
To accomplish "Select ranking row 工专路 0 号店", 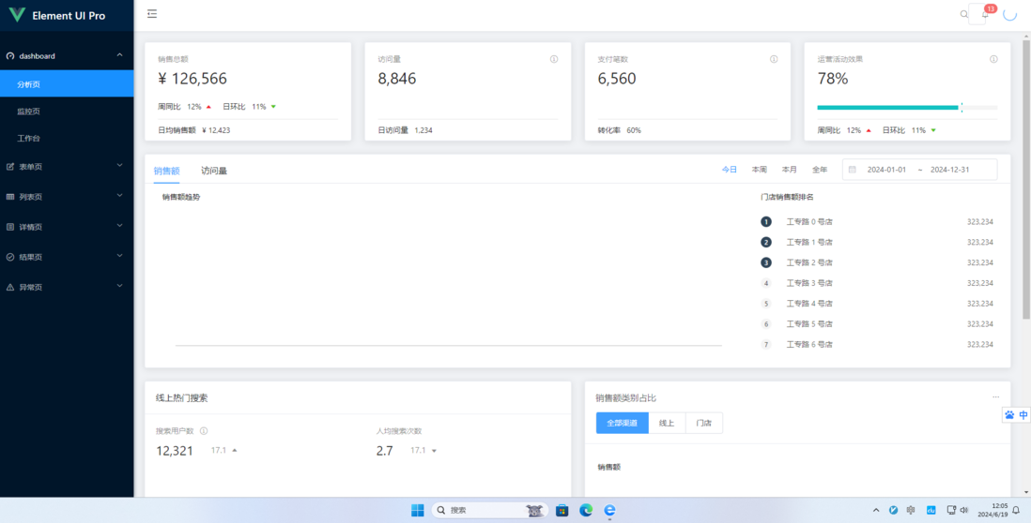I will (x=876, y=222).
